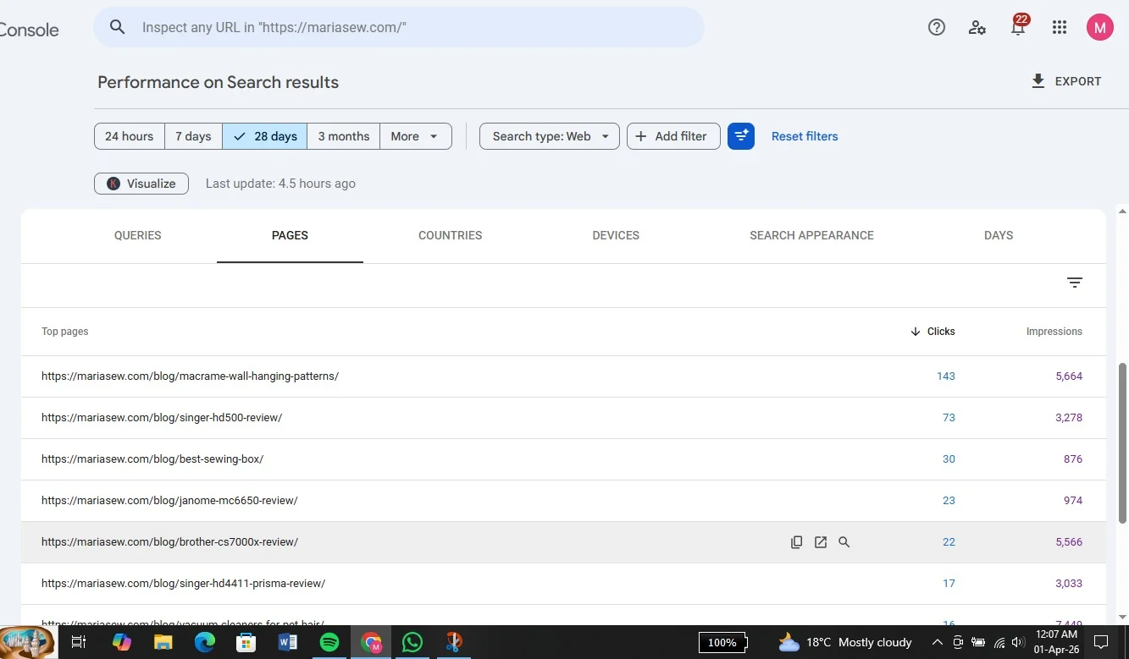
Task: Open the users and settings icon
Action: 977,27
